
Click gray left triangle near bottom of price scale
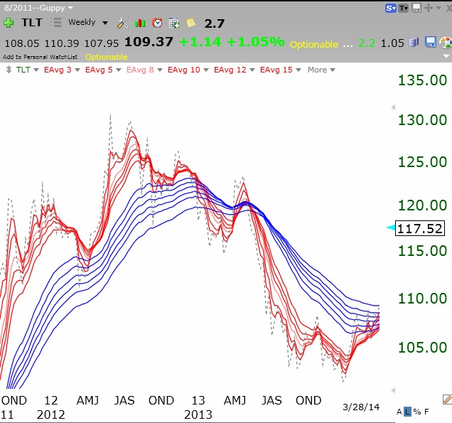click(393, 390)
